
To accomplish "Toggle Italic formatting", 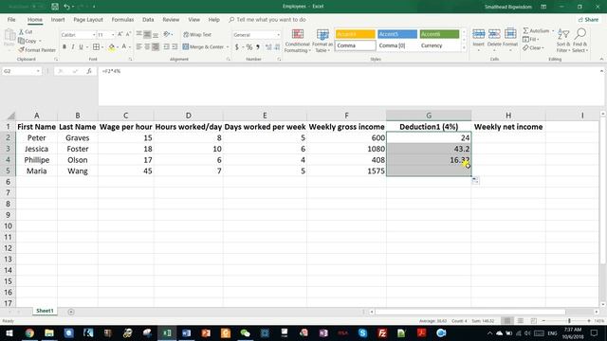I will click(72, 47).
